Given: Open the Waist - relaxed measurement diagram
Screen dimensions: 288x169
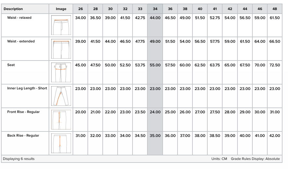Looking at the screenshot, I should click(61, 25).
